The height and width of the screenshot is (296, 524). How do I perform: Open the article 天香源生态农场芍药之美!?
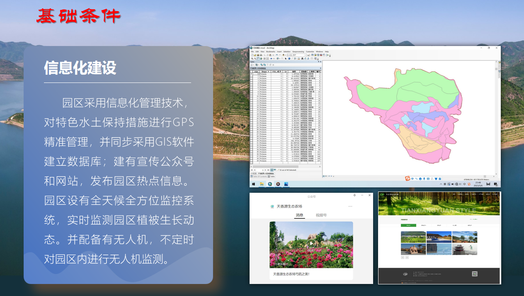point(291,274)
